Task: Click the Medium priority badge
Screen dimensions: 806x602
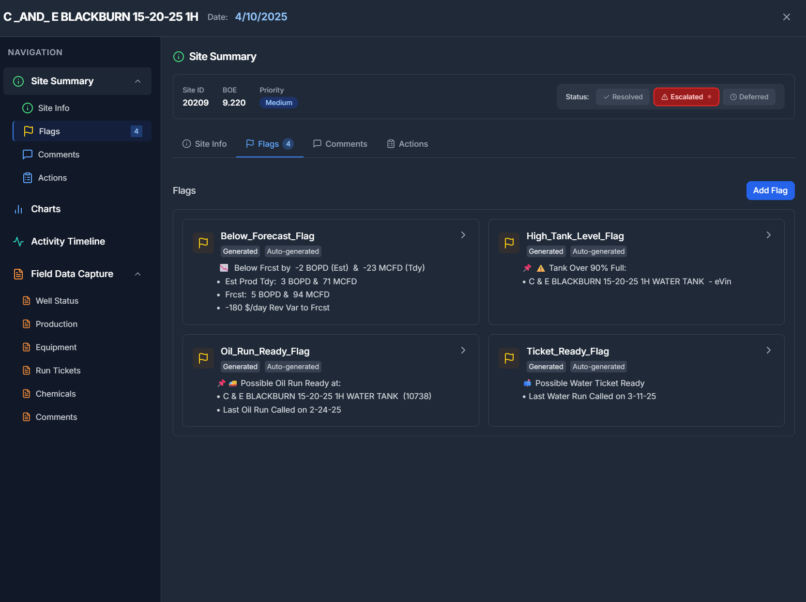Action: pos(278,102)
